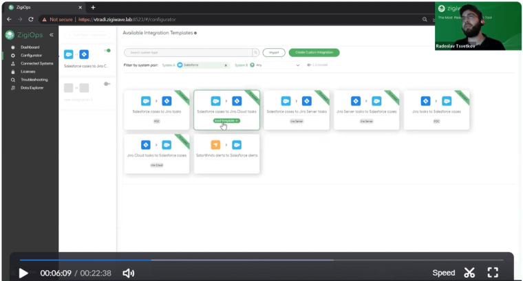The image size is (523, 281).
Task: Open the video Speed option
Action: [444, 273]
